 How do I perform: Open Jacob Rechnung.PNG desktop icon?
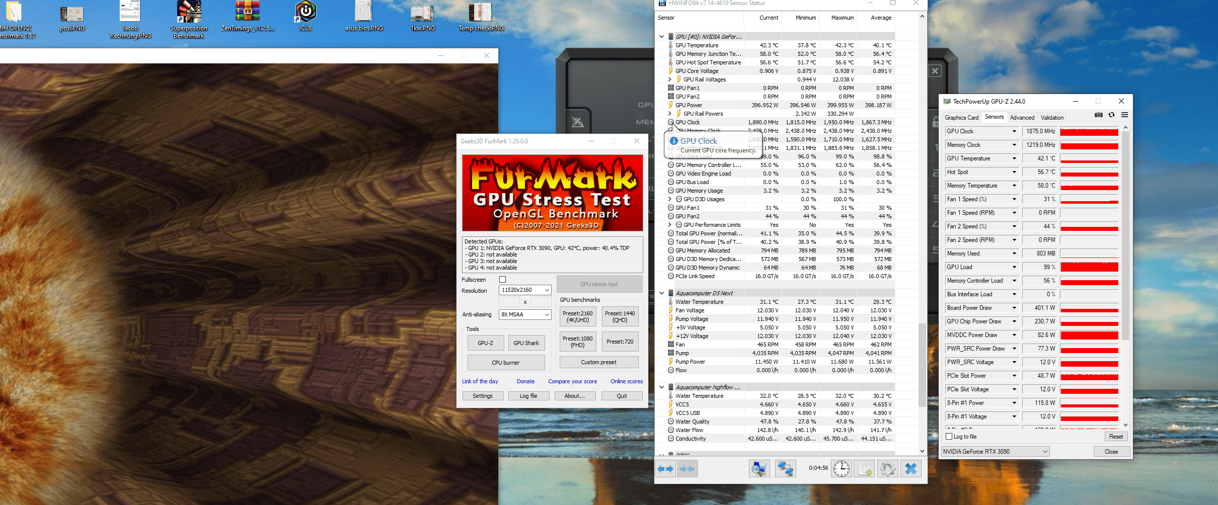point(130,19)
